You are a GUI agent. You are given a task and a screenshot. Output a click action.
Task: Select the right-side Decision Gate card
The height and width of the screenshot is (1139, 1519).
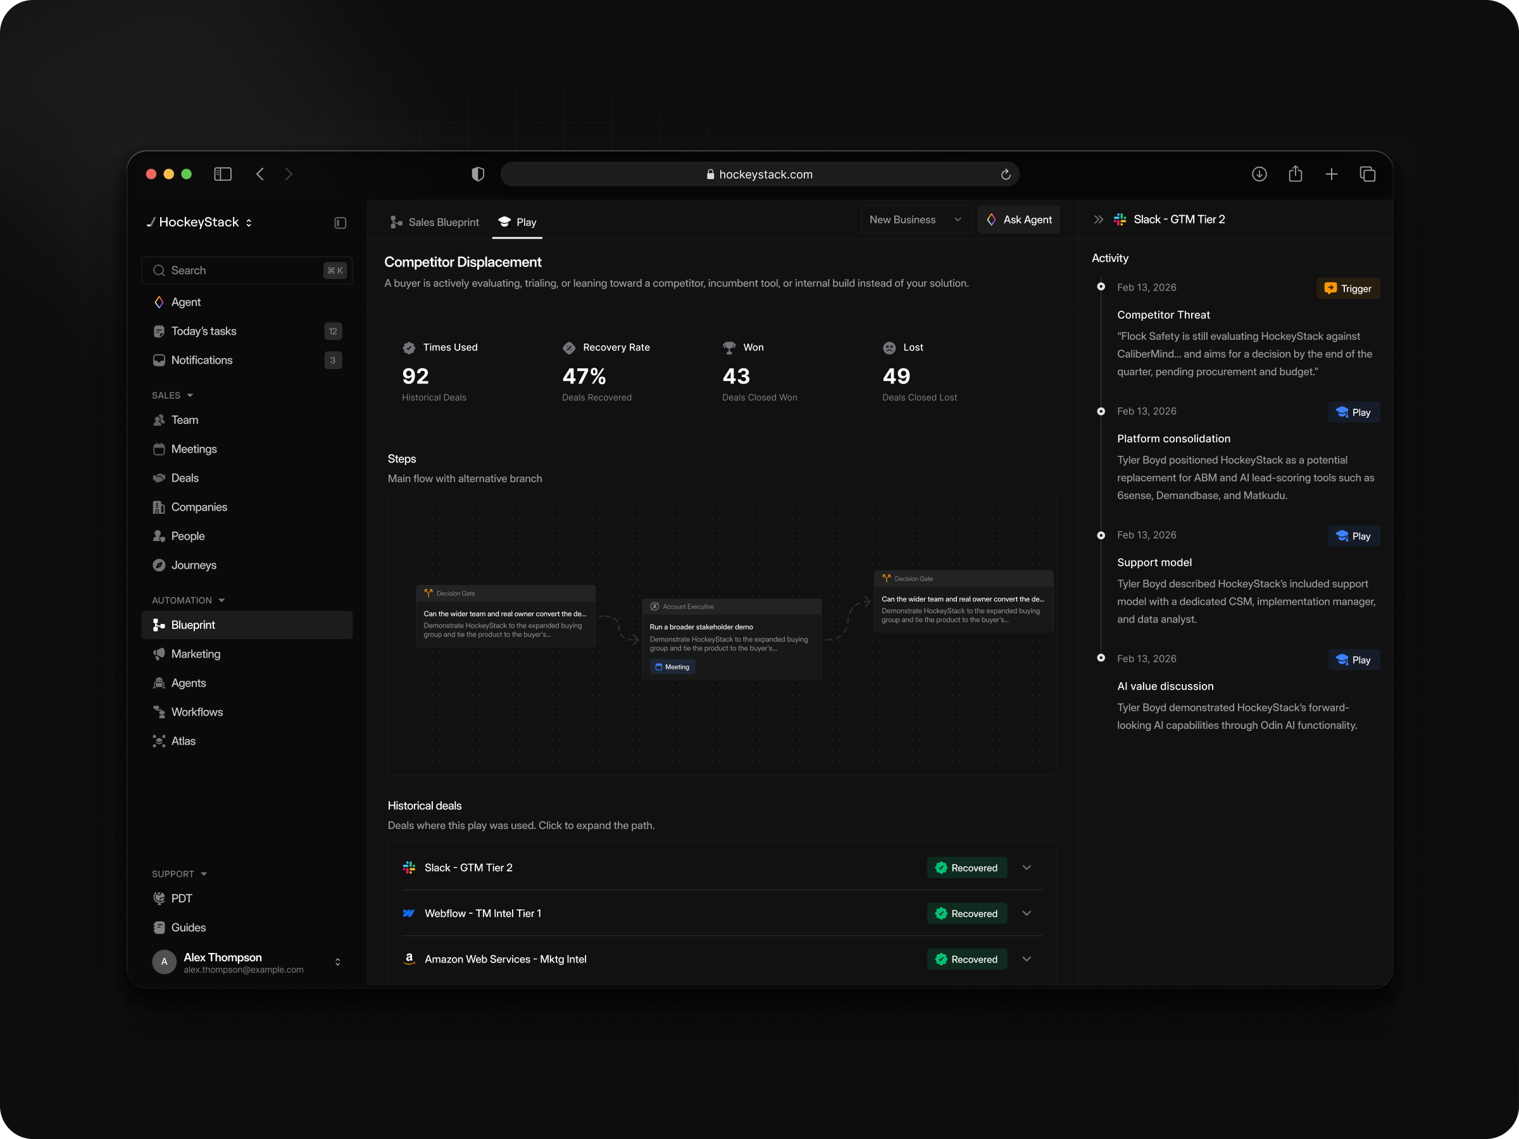(963, 601)
